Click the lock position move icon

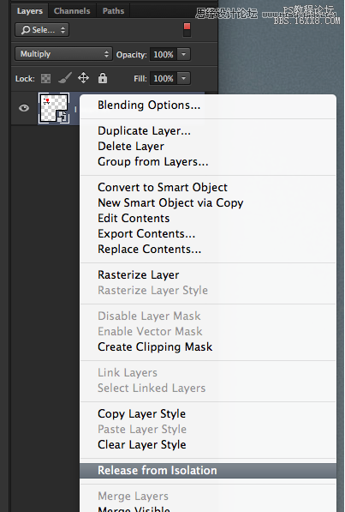[84, 78]
